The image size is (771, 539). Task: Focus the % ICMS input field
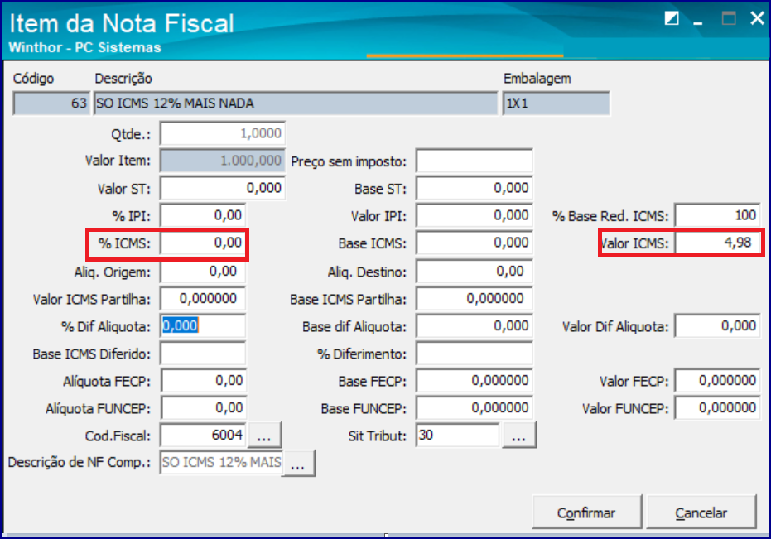point(203,243)
